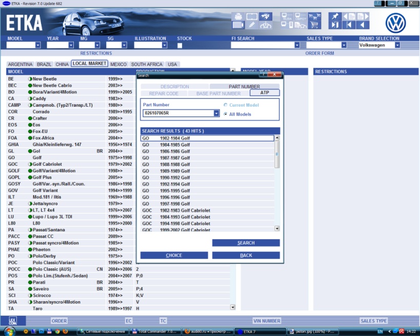
Task: Click the LOCAL MARKET tab
Action: pos(89,64)
